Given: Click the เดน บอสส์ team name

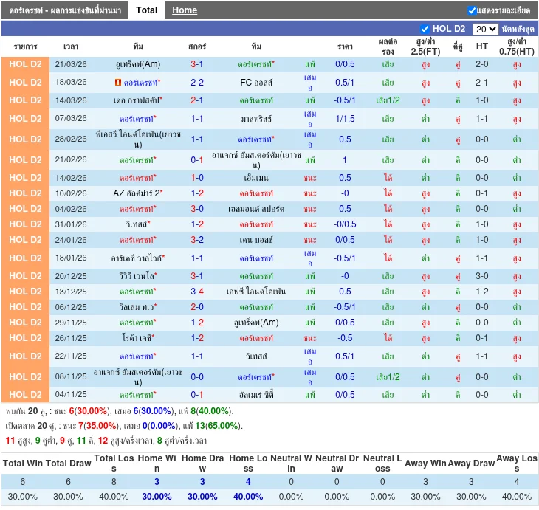Looking at the screenshot, I should (x=256, y=240).
